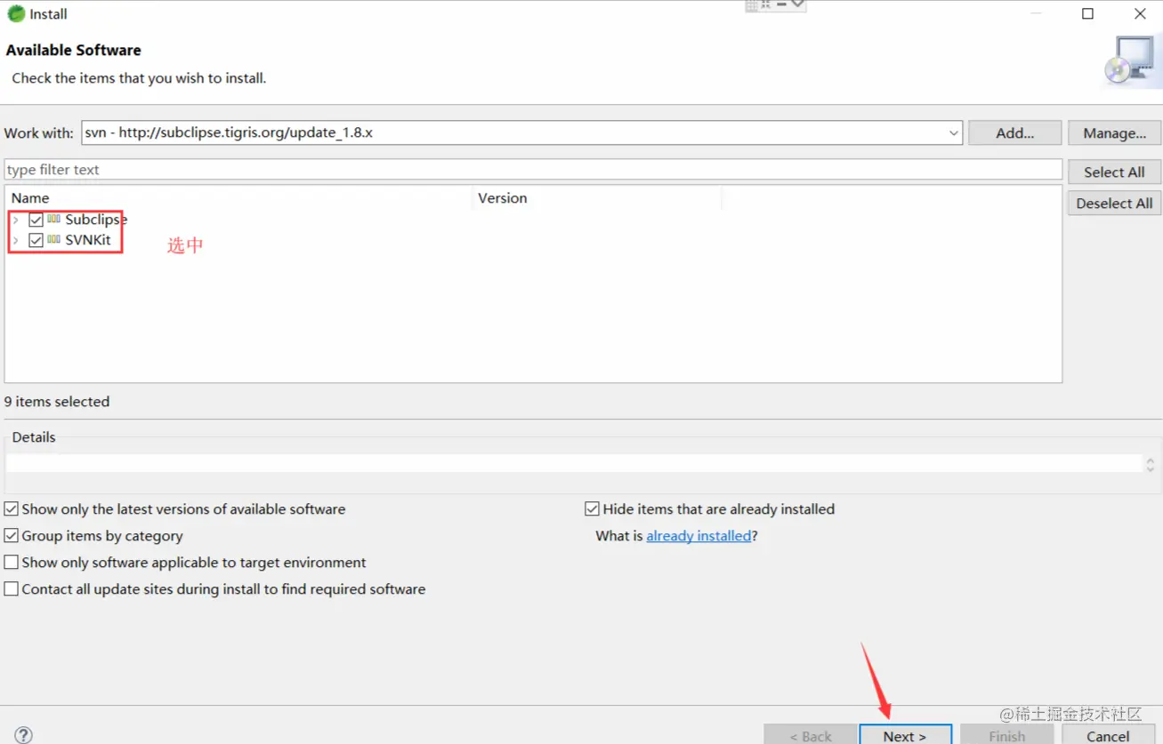Maximize the Install window
The width and height of the screenshot is (1163, 744).
[1087, 13]
